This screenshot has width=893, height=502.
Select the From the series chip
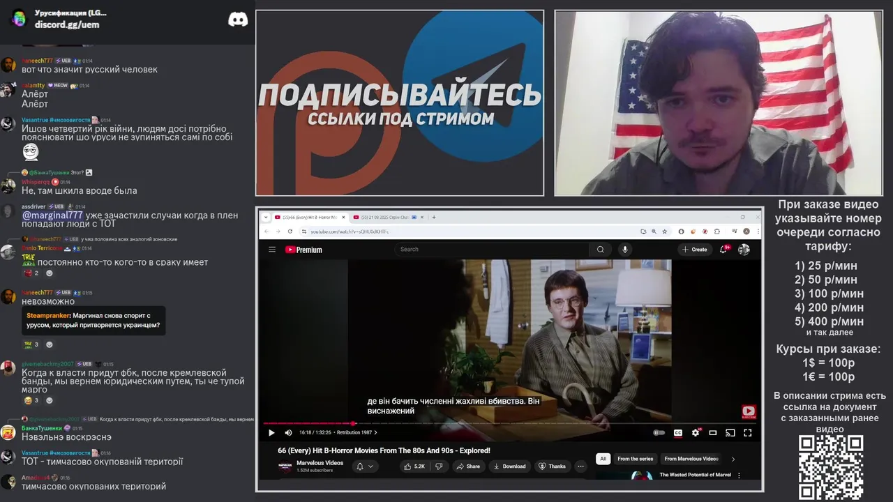pos(635,459)
